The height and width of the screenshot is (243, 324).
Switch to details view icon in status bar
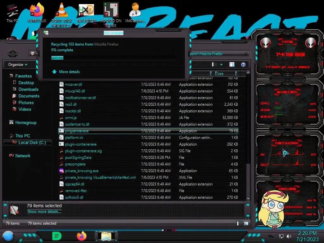[239, 223]
